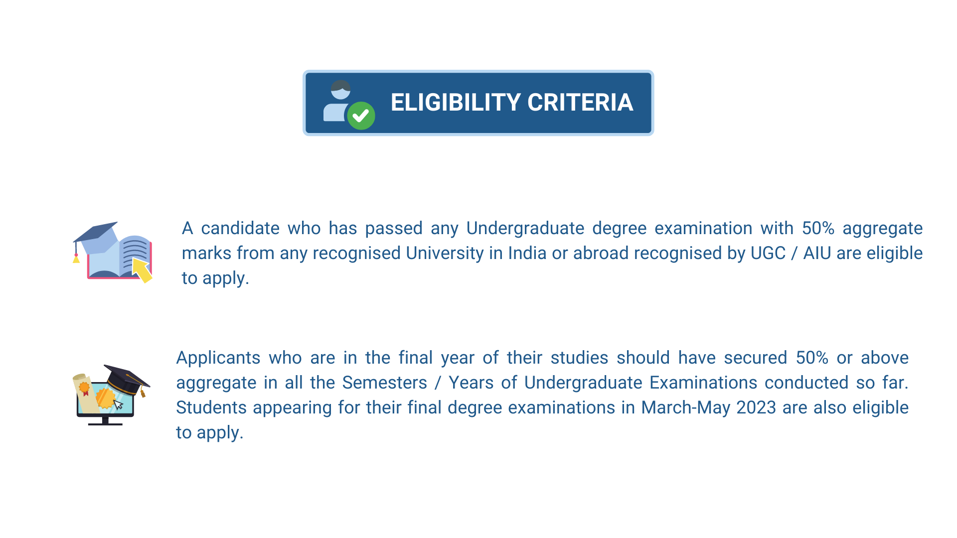Image resolution: width=957 pixels, height=538 pixels.
Task: Click the green checkmark badge
Action: pyautogui.click(x=361, y=116)
